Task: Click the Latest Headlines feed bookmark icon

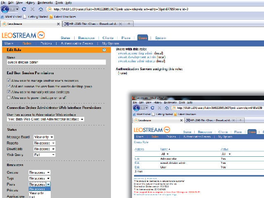Action: pos(51,16)
